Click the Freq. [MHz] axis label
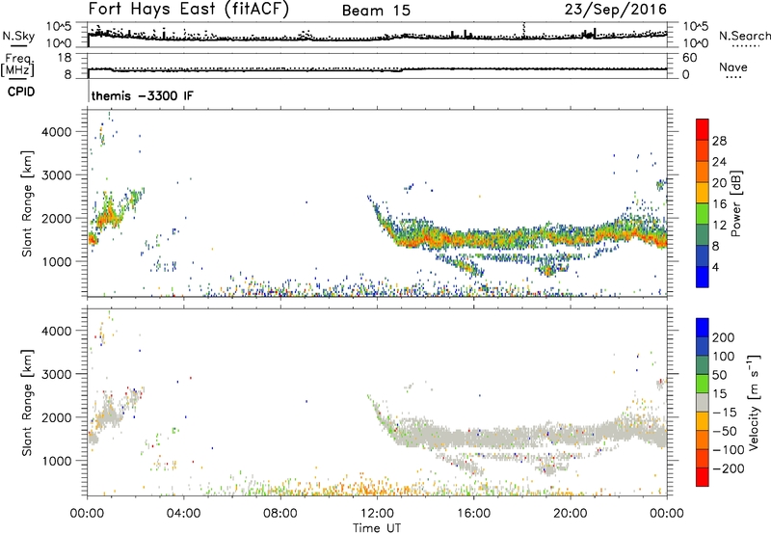Image resolution: width=771 pixels, height=534 pixels. tap(17, 66)
